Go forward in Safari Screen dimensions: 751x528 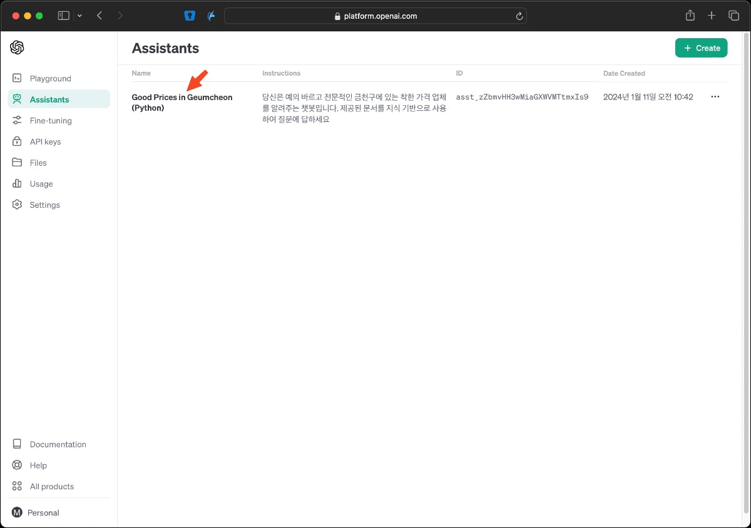click(120, 16)
